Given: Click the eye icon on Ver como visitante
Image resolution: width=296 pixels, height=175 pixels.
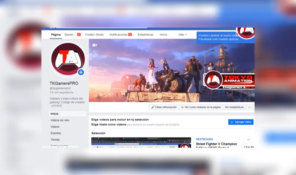Looking at the screenshot, I should click(x=182, y=107).
